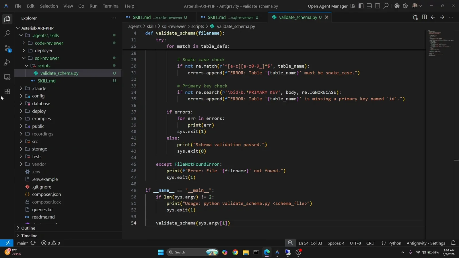This screenshot has height=258, width=459.
Task: Open the Remote Explorer view
Action: click(x=7, y=77)
